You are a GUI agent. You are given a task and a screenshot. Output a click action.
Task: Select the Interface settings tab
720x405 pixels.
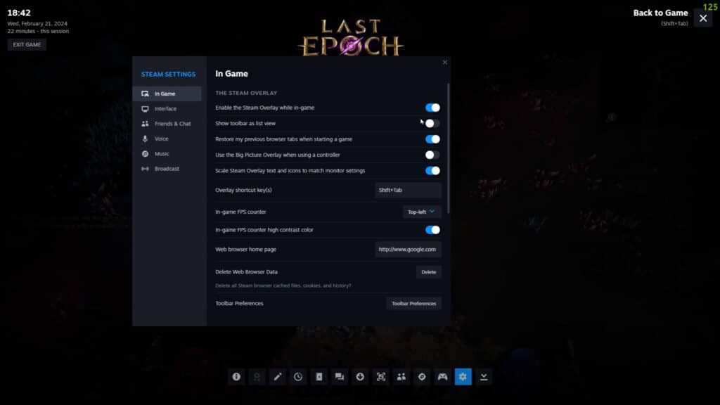[x=167, y=109]
